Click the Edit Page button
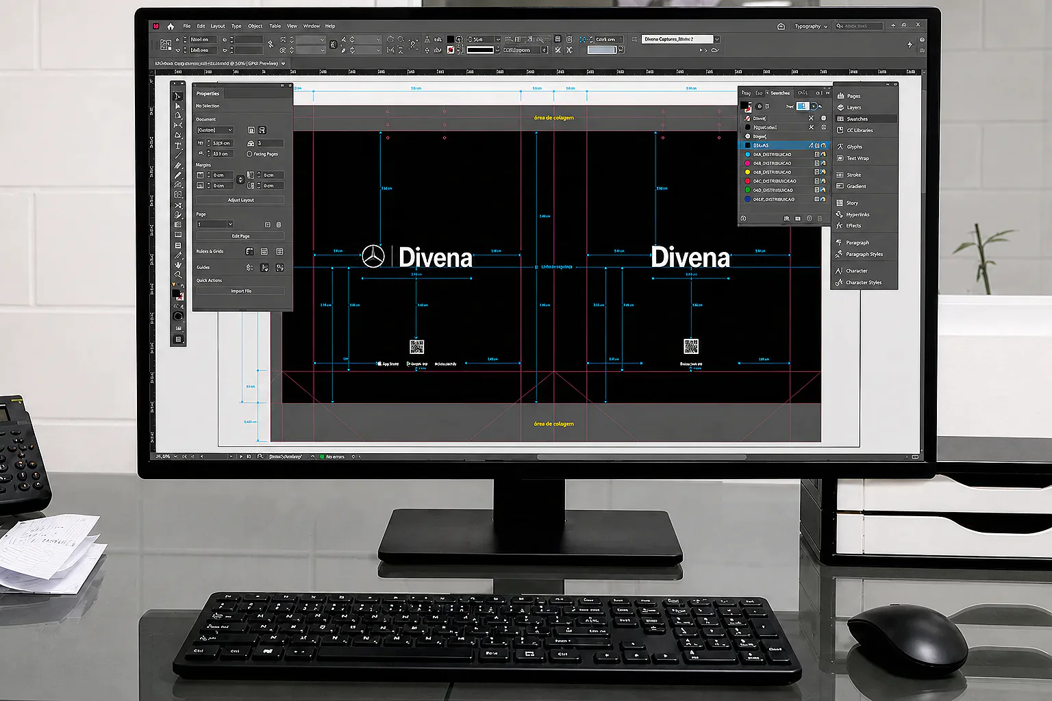Screen dimensions: 1052x701 (x=240, y=236)
